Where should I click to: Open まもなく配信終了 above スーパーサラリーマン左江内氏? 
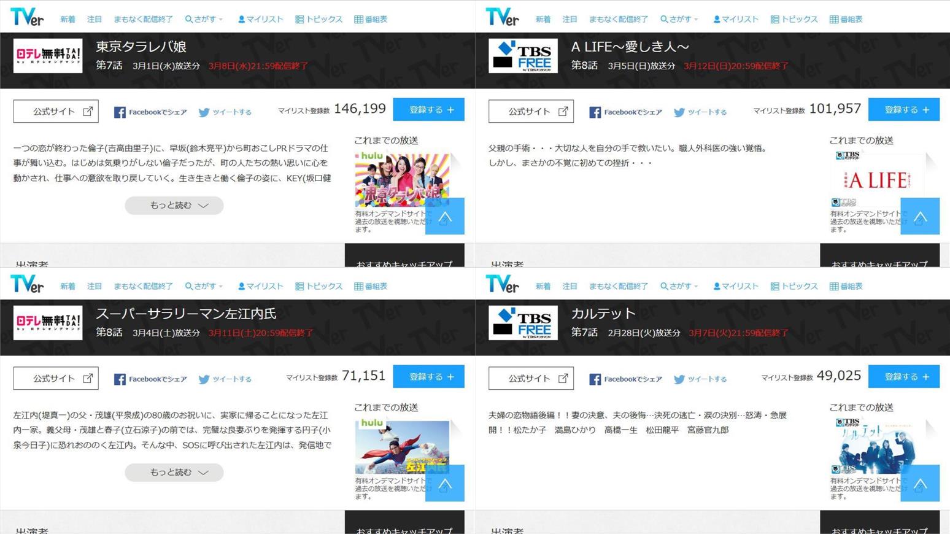point(143,286)
